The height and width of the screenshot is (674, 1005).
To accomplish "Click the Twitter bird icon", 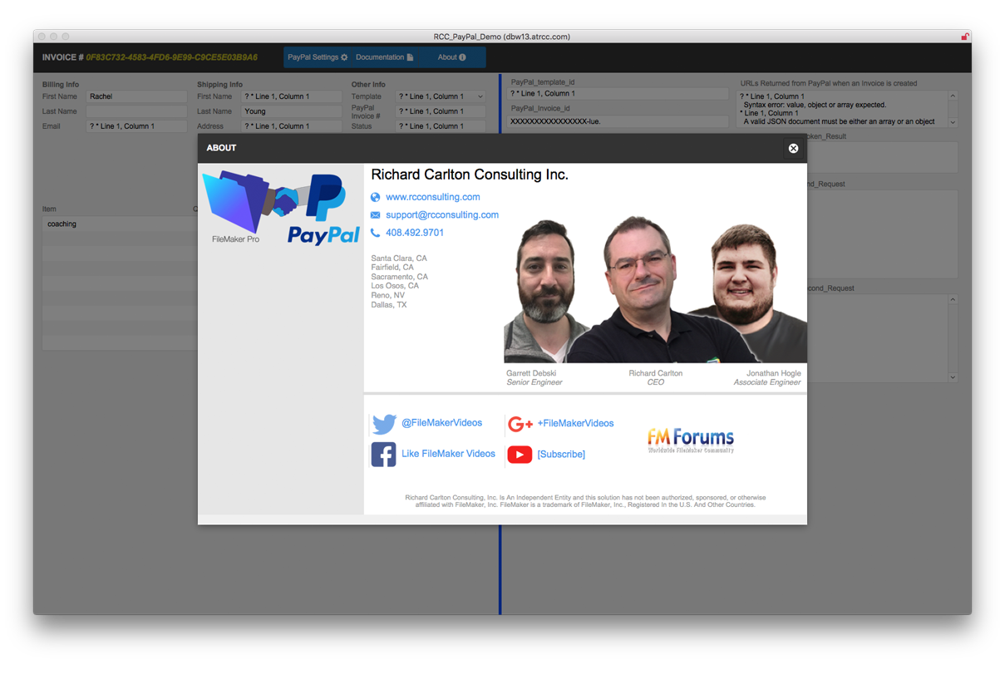I will click(x=384, y=424).
